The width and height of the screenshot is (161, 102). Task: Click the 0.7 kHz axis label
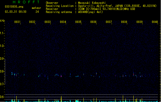point(2,84)
